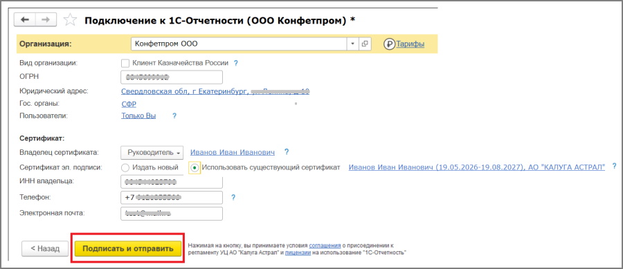Screen dimensions: 623x269
Task: Show help next to certificate owner name
Action: 287,152
